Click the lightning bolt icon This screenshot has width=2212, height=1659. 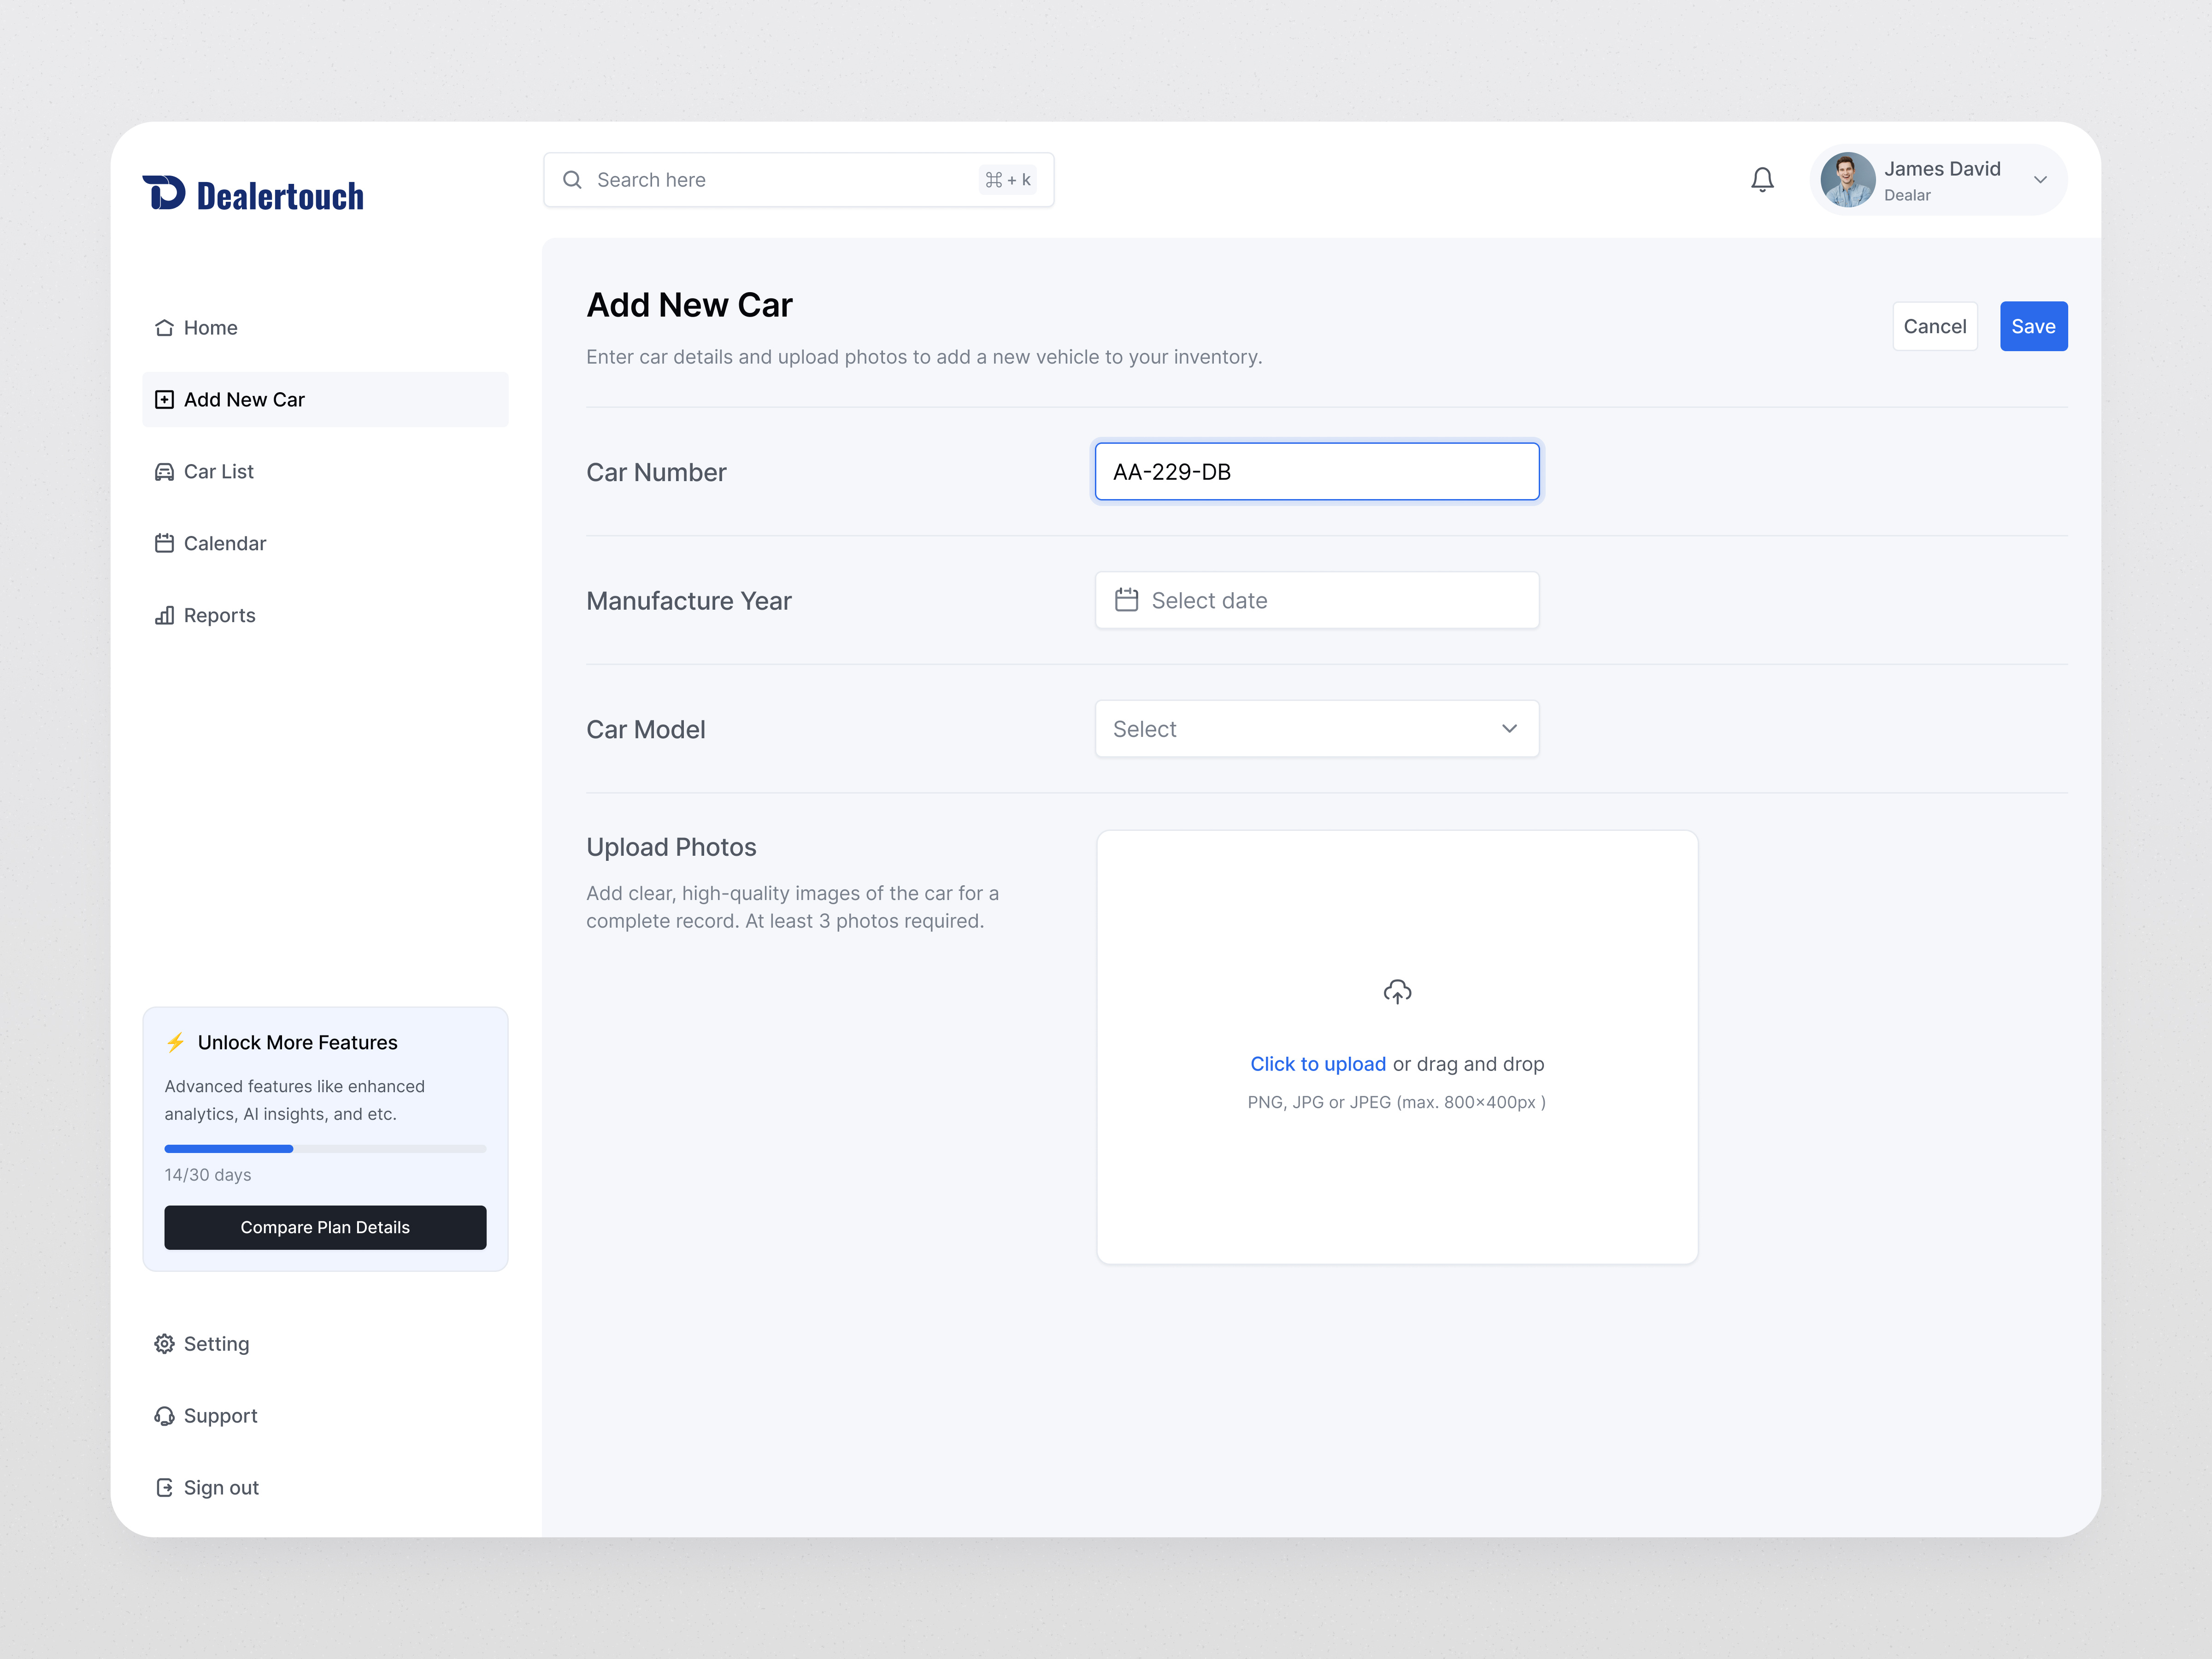click(175, 1042)
